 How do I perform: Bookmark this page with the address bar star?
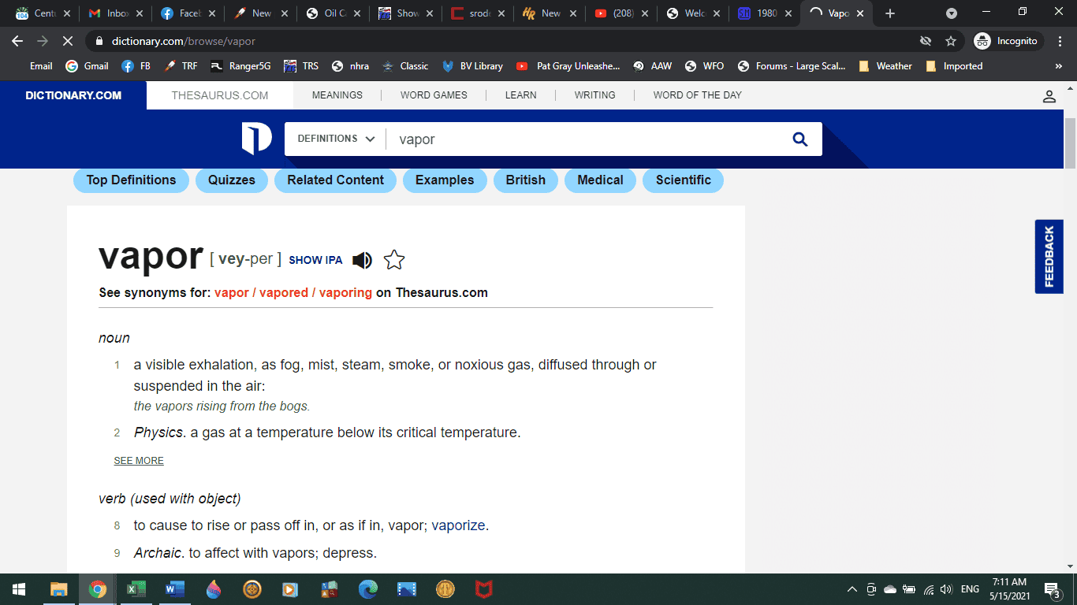click(951, 41)
